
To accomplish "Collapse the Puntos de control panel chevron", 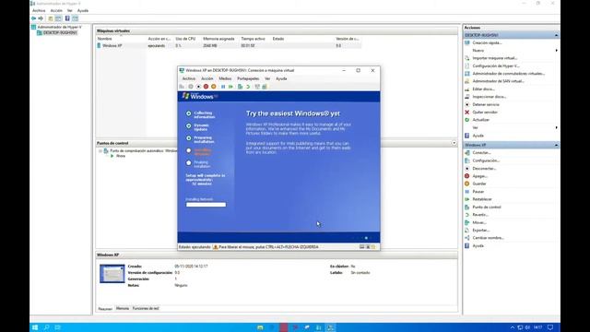I will coord(454,143).
